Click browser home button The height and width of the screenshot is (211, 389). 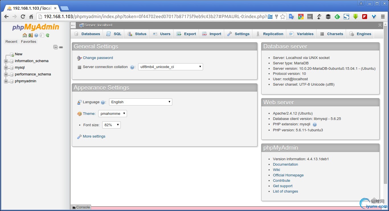[31, 16]
